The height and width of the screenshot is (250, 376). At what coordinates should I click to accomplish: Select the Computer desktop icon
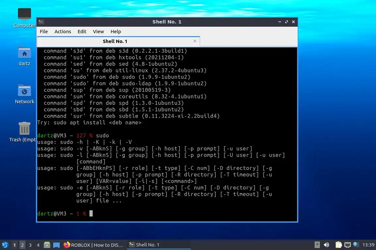pyautogui.click(x=24, y=18)
